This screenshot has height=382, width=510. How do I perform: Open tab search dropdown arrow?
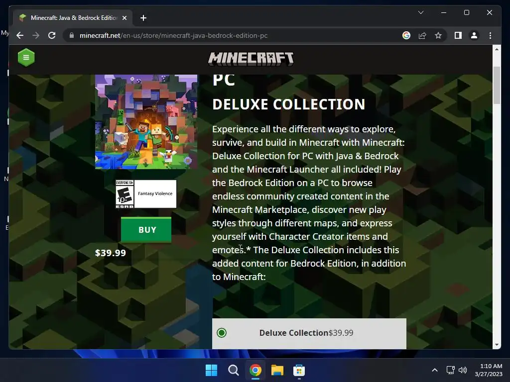pyautogui.click(x=420, y=12)
